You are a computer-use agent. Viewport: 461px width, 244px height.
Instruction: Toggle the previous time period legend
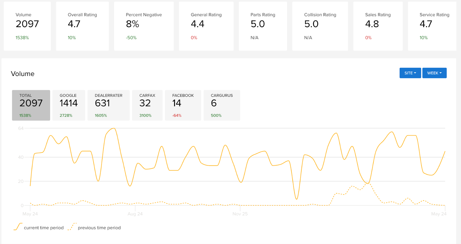(94, 228)
